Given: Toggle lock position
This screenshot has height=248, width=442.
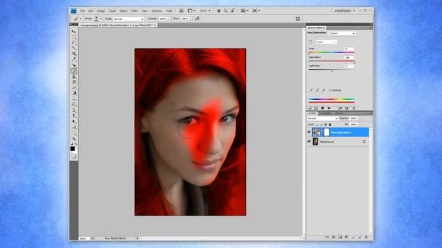Looking at the screenshot, I should point(325,124).
